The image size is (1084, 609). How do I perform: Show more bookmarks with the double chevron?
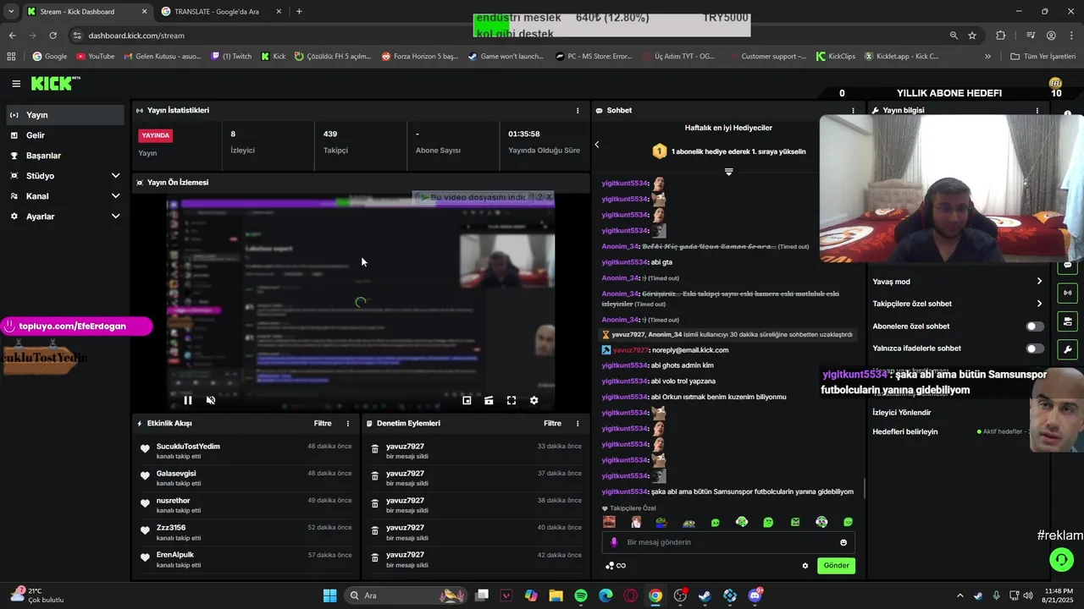coord(987,57)
